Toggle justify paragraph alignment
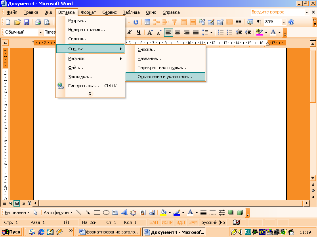 pyautogui.click(x=196, y=32)
